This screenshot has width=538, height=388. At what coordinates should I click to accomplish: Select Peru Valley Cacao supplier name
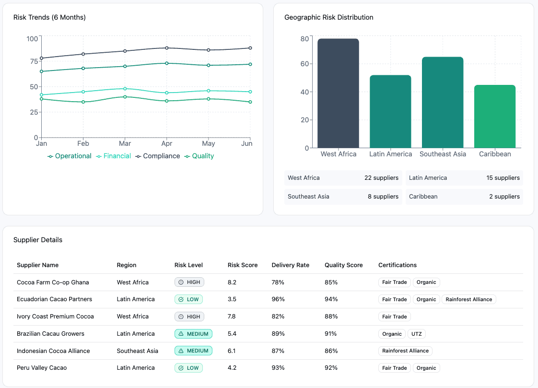[42, 368]
